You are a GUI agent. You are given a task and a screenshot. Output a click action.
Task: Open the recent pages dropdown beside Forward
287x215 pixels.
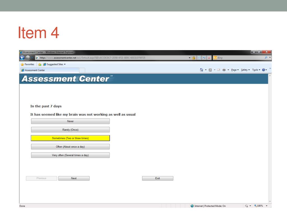pos(32,58)
